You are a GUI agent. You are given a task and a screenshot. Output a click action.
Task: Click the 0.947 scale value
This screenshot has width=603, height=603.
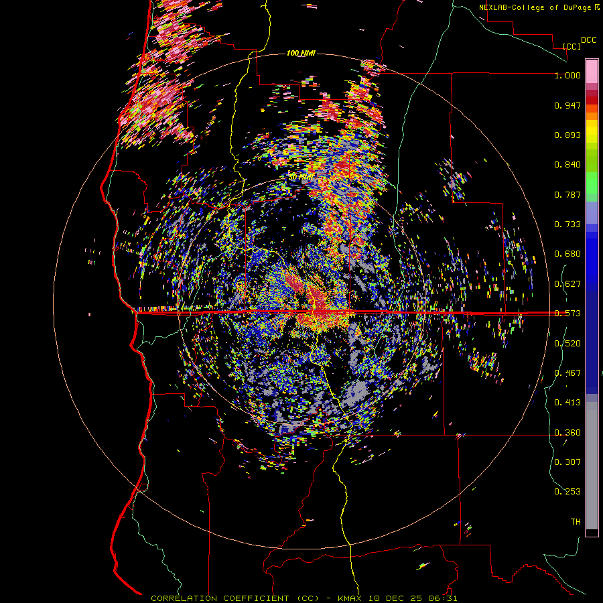click(567, 105)
